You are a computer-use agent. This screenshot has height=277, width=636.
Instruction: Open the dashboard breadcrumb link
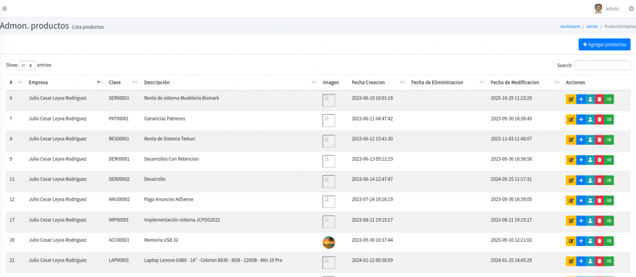[570, 27]
